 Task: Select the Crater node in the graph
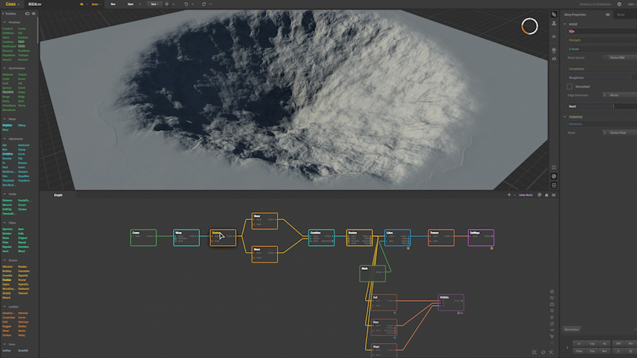[x=143, y=238]
